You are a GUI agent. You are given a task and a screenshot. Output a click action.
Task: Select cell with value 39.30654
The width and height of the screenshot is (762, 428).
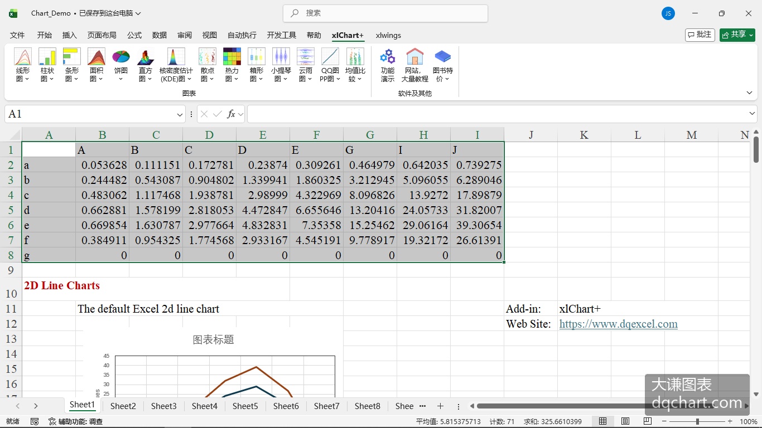(x=478, y=225)
